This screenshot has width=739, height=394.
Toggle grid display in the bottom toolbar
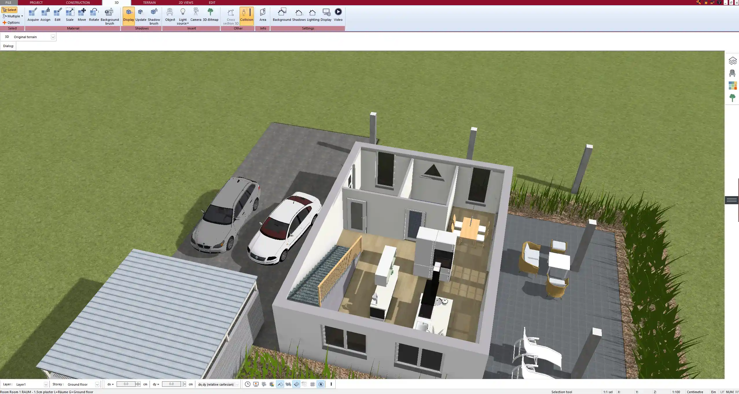(x=312, y=384)
